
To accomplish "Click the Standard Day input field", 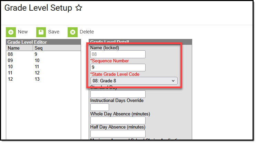I will tap(118, 94).
